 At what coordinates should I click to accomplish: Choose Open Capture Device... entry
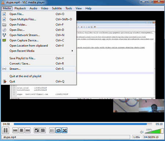click(x=38, y=40)
